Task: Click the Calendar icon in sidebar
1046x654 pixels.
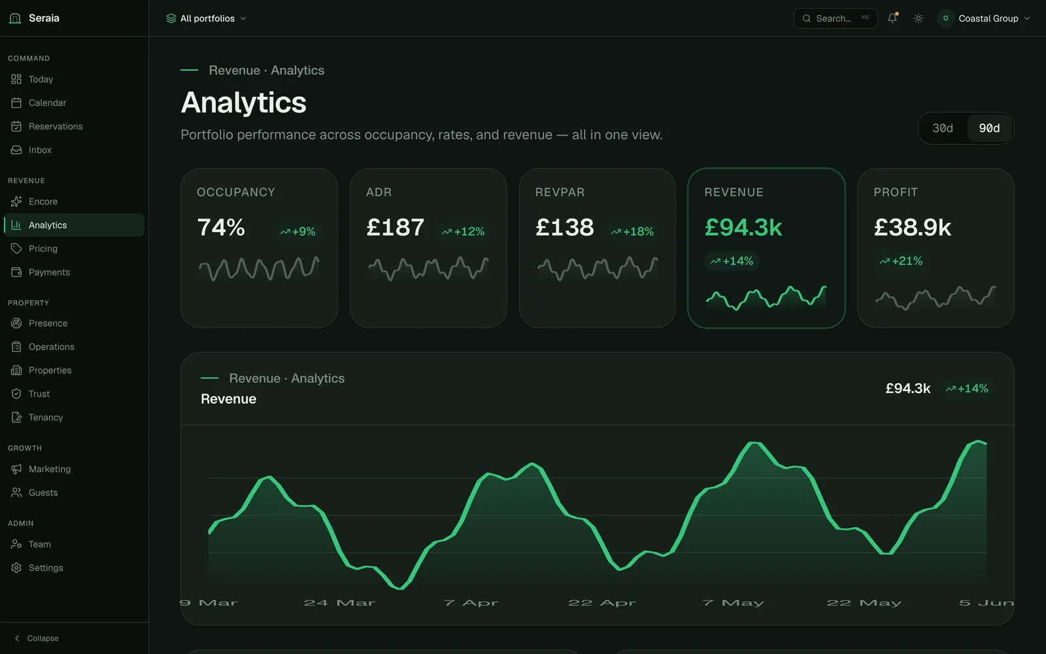Action: [x=16, y=103]
